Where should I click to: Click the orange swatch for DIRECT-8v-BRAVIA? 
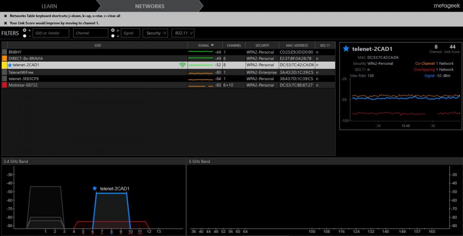click(4, 59)
